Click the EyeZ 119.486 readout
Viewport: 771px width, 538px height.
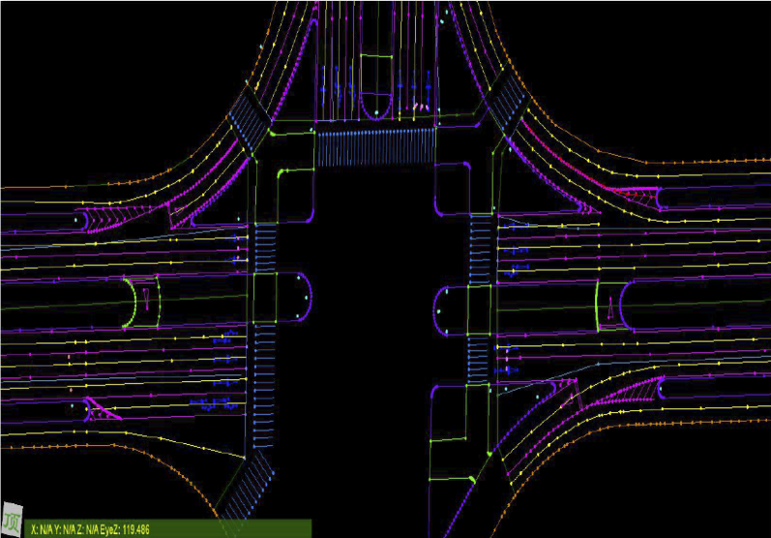point(130,529)
